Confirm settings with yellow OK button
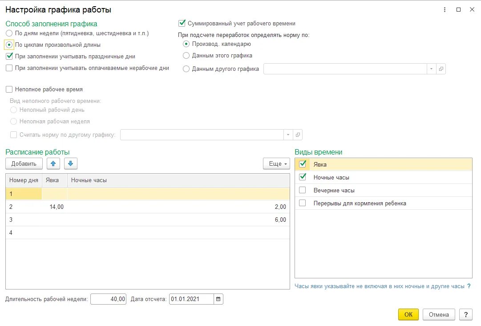Screen dimensions: 481x326 coord(408,314)
